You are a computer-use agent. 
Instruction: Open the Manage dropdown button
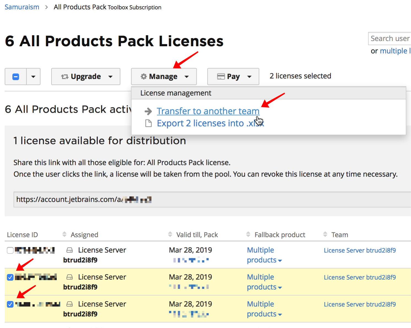point(164,77)
